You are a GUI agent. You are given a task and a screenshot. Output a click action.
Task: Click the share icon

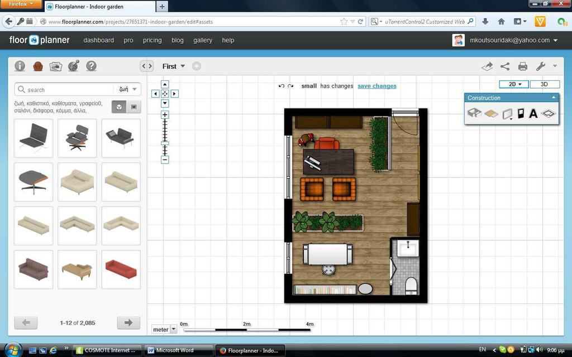505,66
